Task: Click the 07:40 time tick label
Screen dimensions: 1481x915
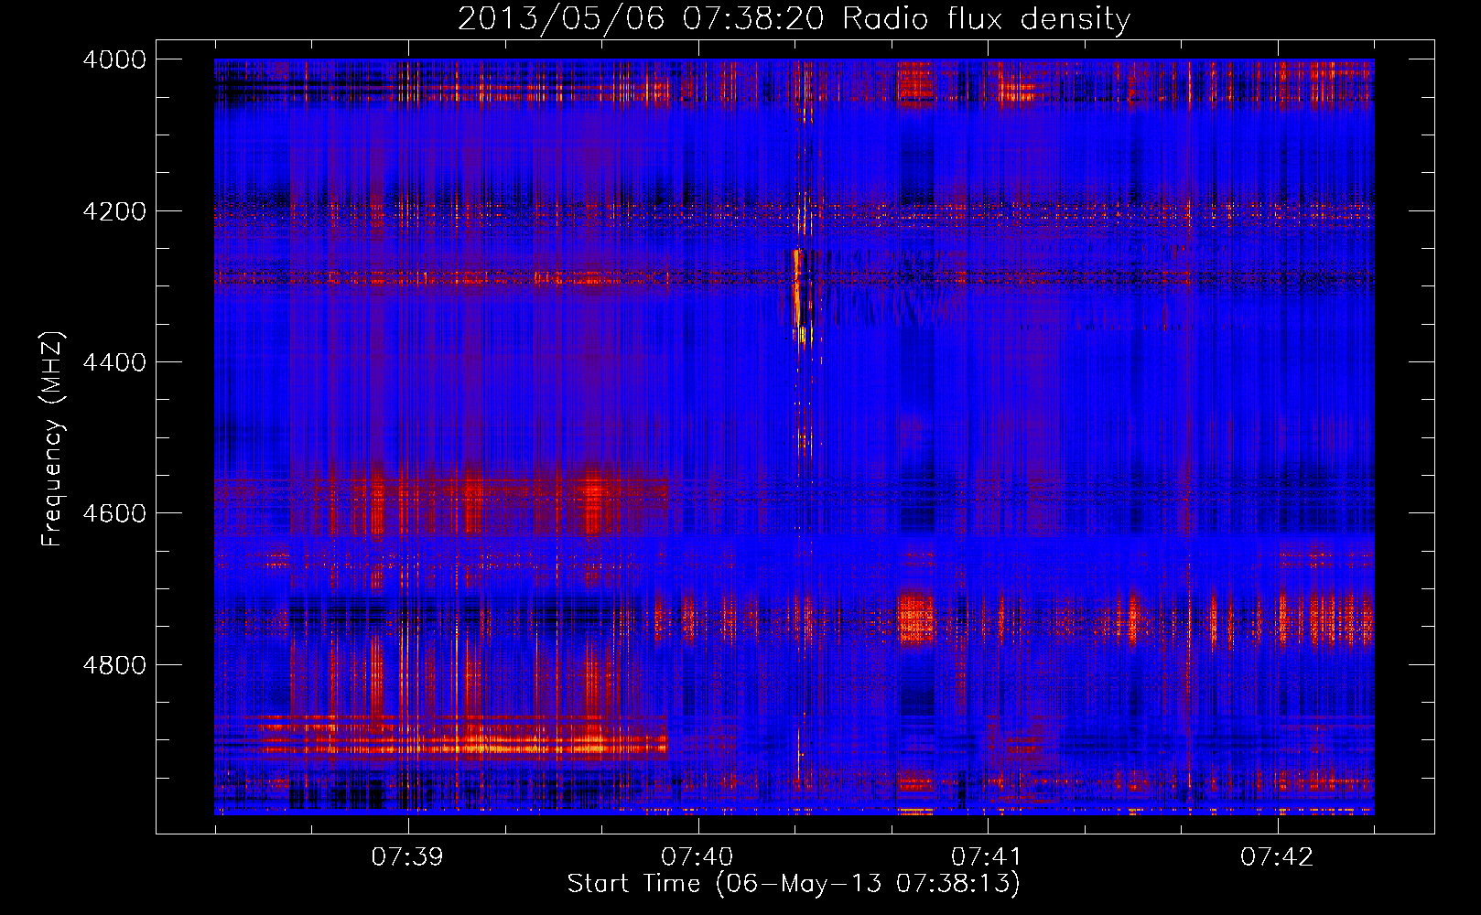Action: click(x=697, y=857)
